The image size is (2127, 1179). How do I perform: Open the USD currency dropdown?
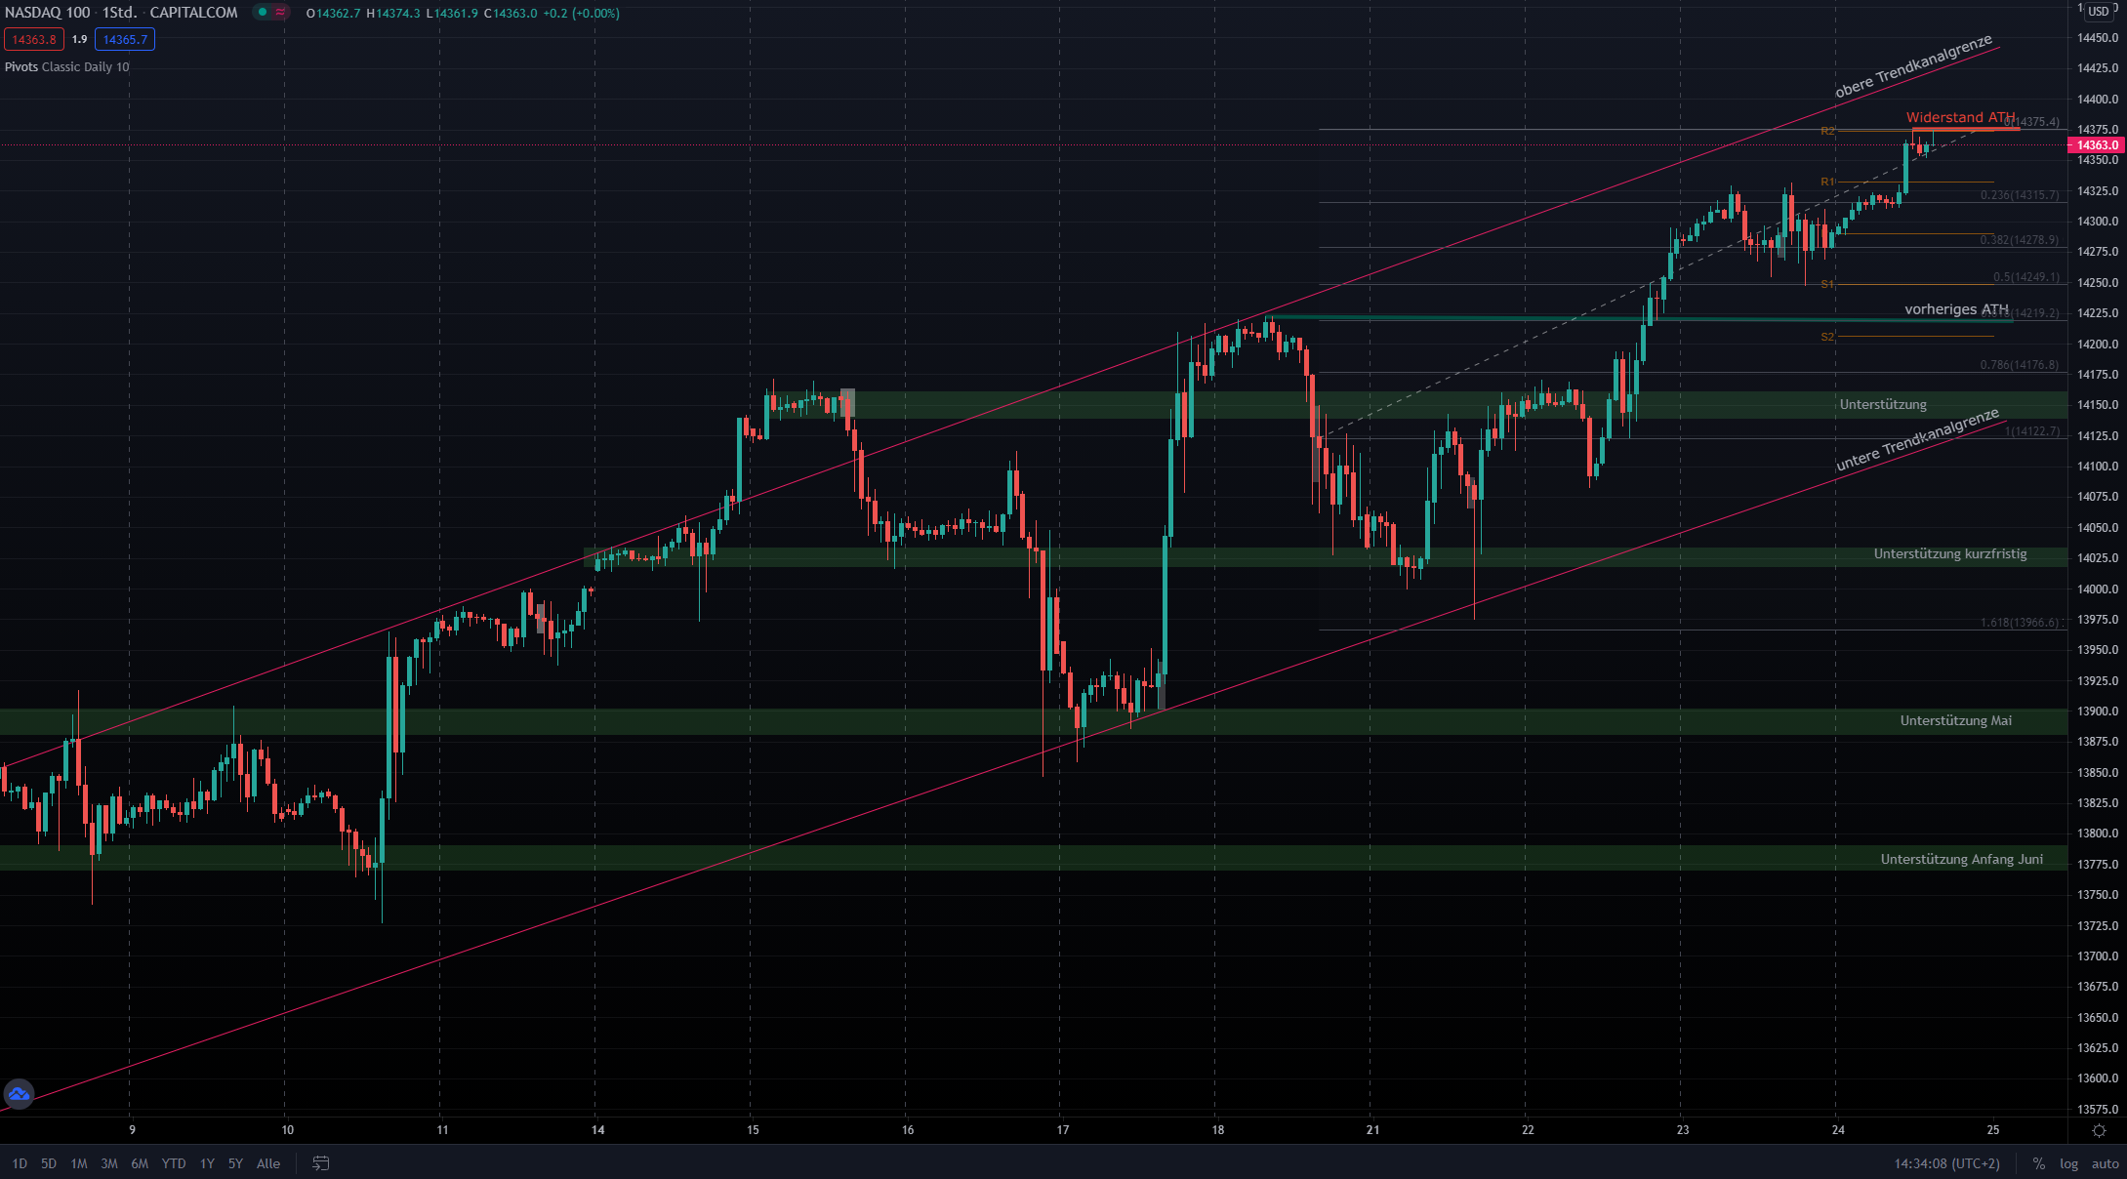pos(2099,12)
